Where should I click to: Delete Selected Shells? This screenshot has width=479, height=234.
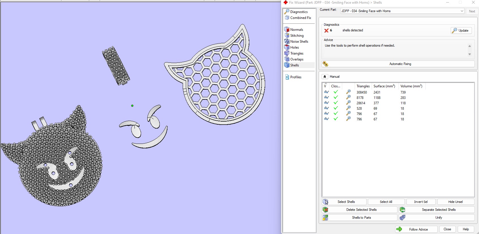tap(359, 210)
